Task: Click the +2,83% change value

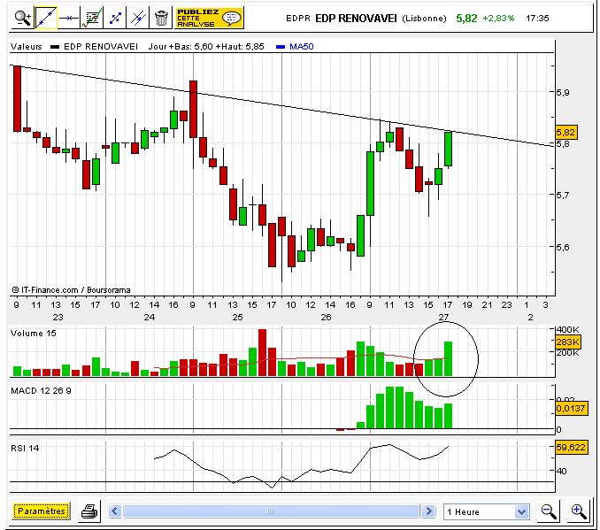Action: pyautogui.click(x=498, y=19)
